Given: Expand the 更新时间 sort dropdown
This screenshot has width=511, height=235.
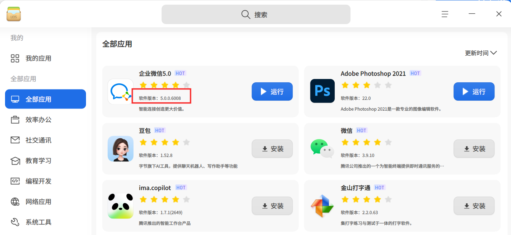Looking at the screenshot, I should click(481, 53).
